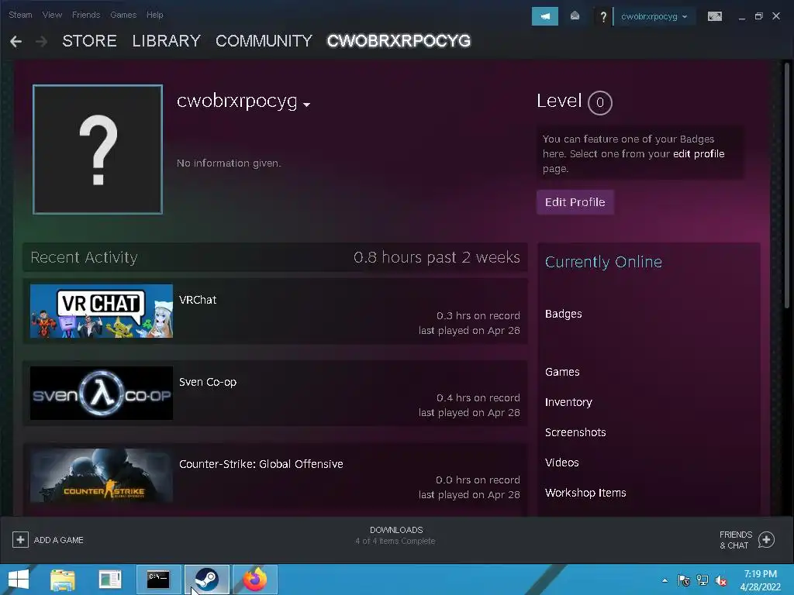Click the Level 0 badge circle
794x595 pixels.
coord(600,103)
